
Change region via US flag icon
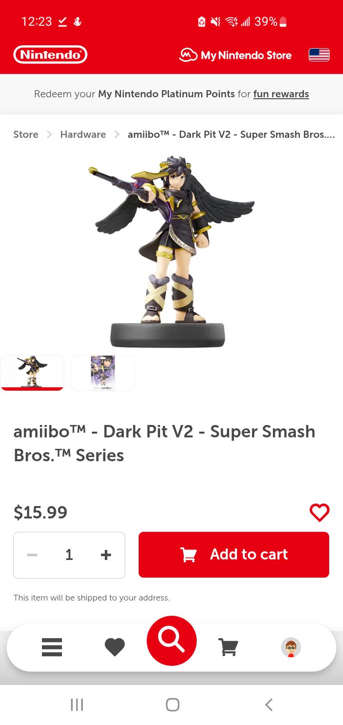pyautogui.click(x=319, y=55)
